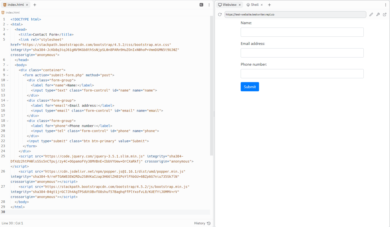Image resolution: width=390 pixels, height=227 pixels.
Task: Open the History panel
Action: (200, 223)
